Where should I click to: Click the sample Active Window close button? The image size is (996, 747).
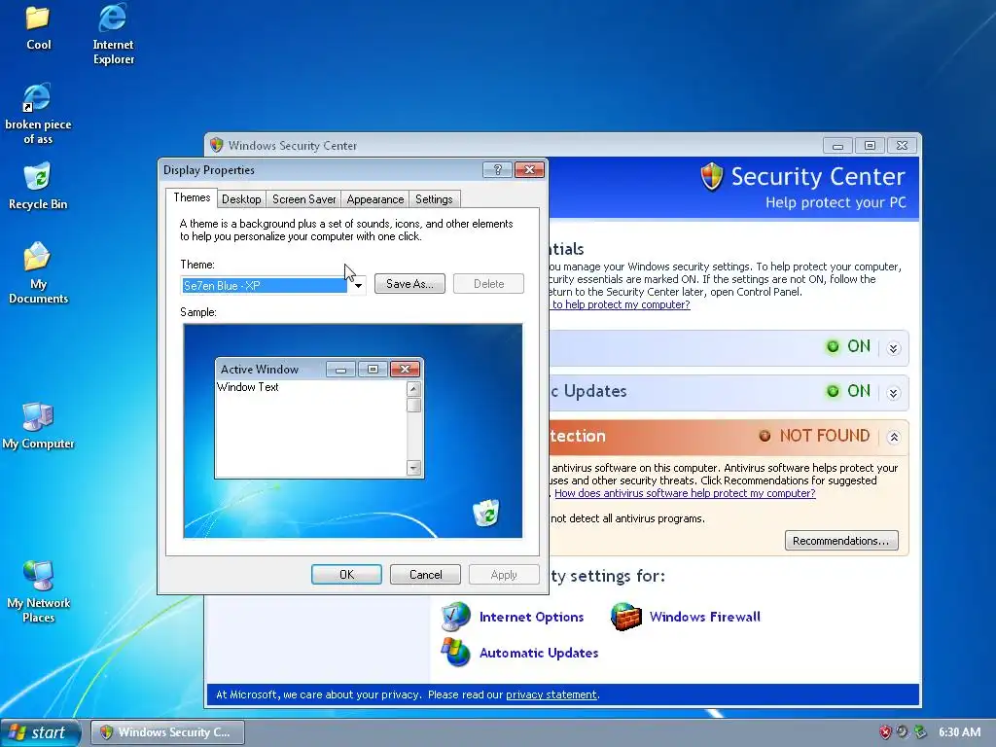tap(405, 369)
